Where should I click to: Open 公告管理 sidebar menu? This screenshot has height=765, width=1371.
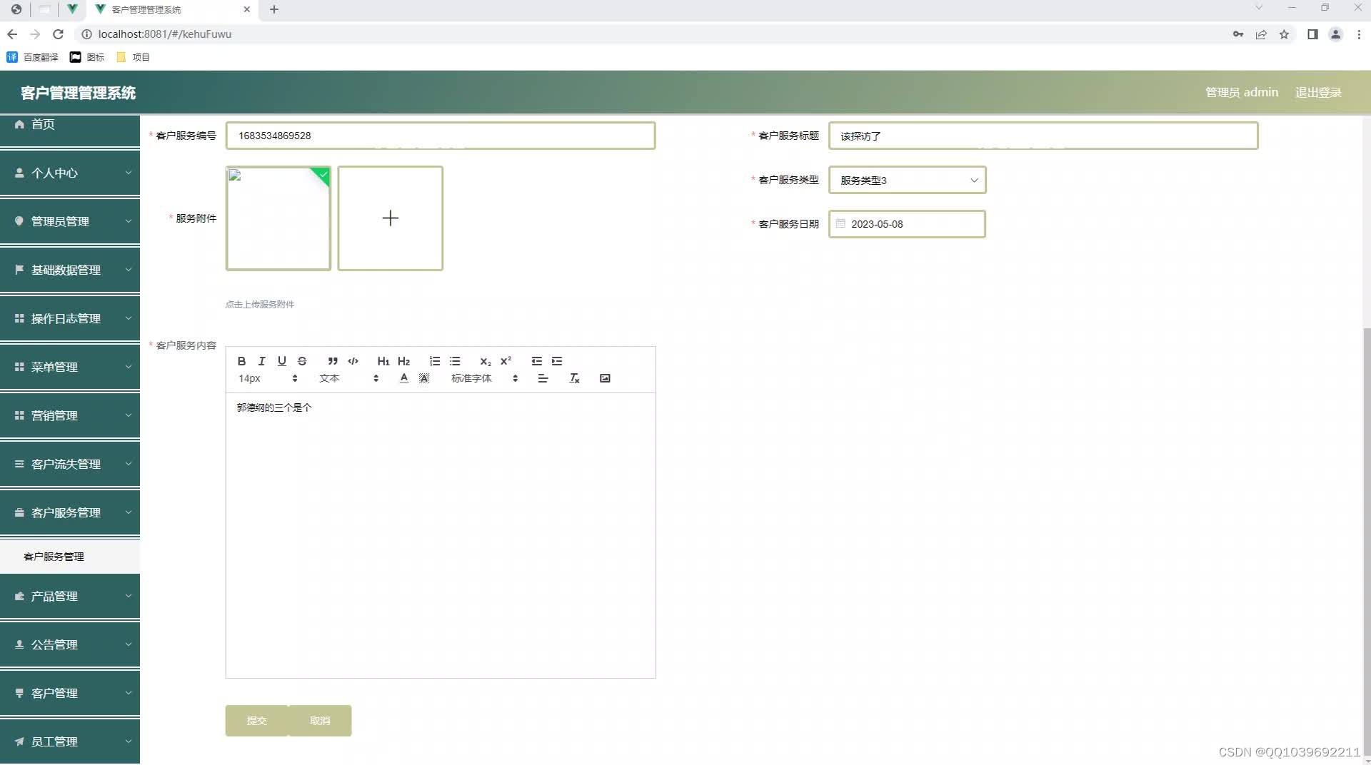pos(70,644)
